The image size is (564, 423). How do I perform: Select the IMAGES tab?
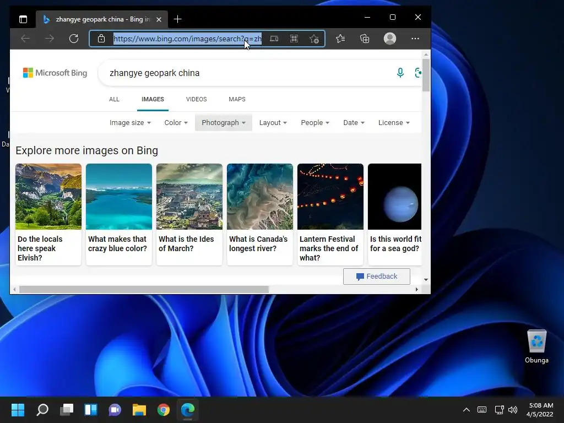[153, 99]
